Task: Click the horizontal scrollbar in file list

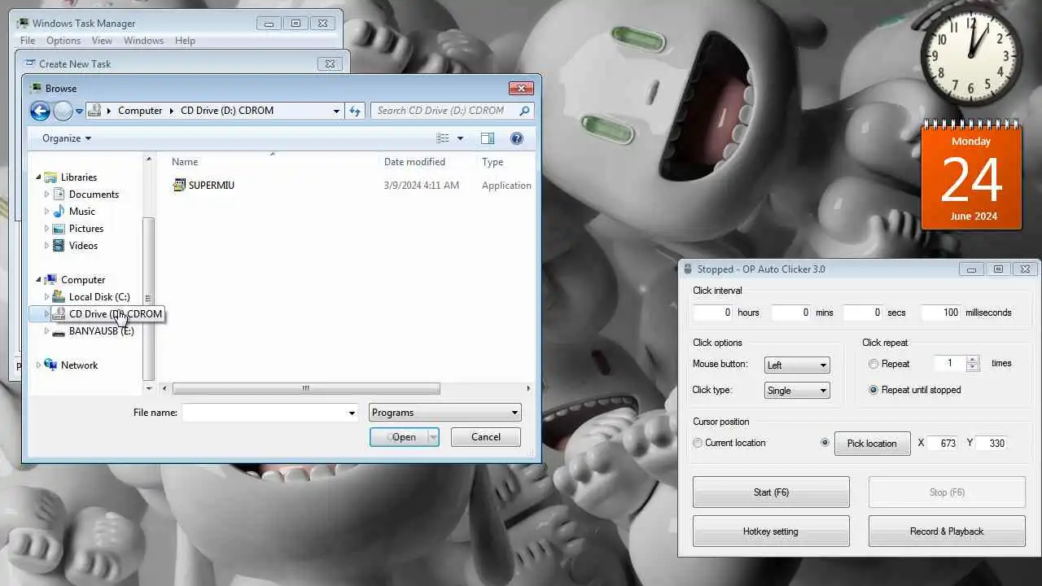Action: pos(306,389)
